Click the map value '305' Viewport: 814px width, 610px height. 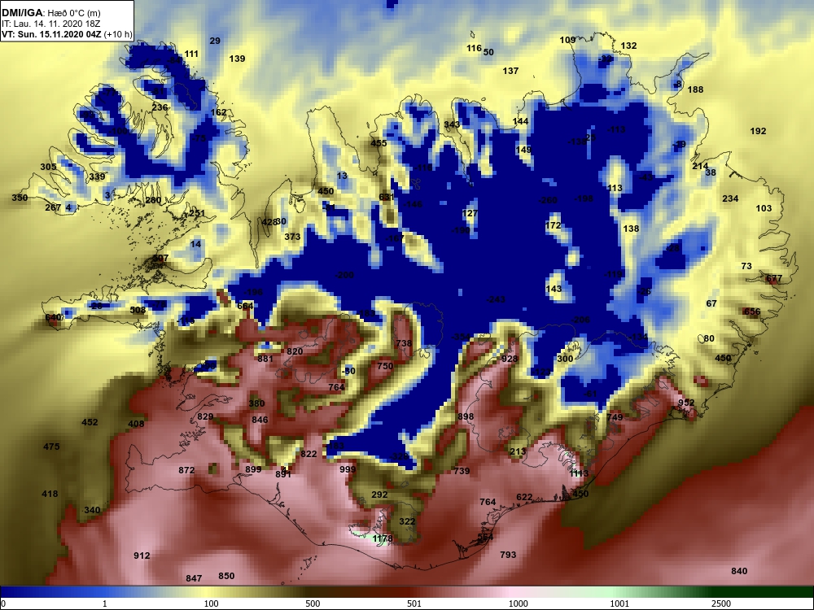click(48, 167)
